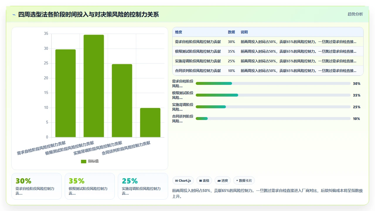Click the 极限测试阶段 progress bar
The height and width of the screenshot is (211, 375).
pyautogui.click(x=273, y=95)
